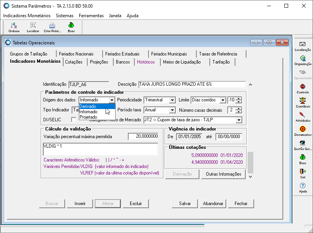
Task: Open the Ajuda question mark sidebar icon
Action: (303, 188)
